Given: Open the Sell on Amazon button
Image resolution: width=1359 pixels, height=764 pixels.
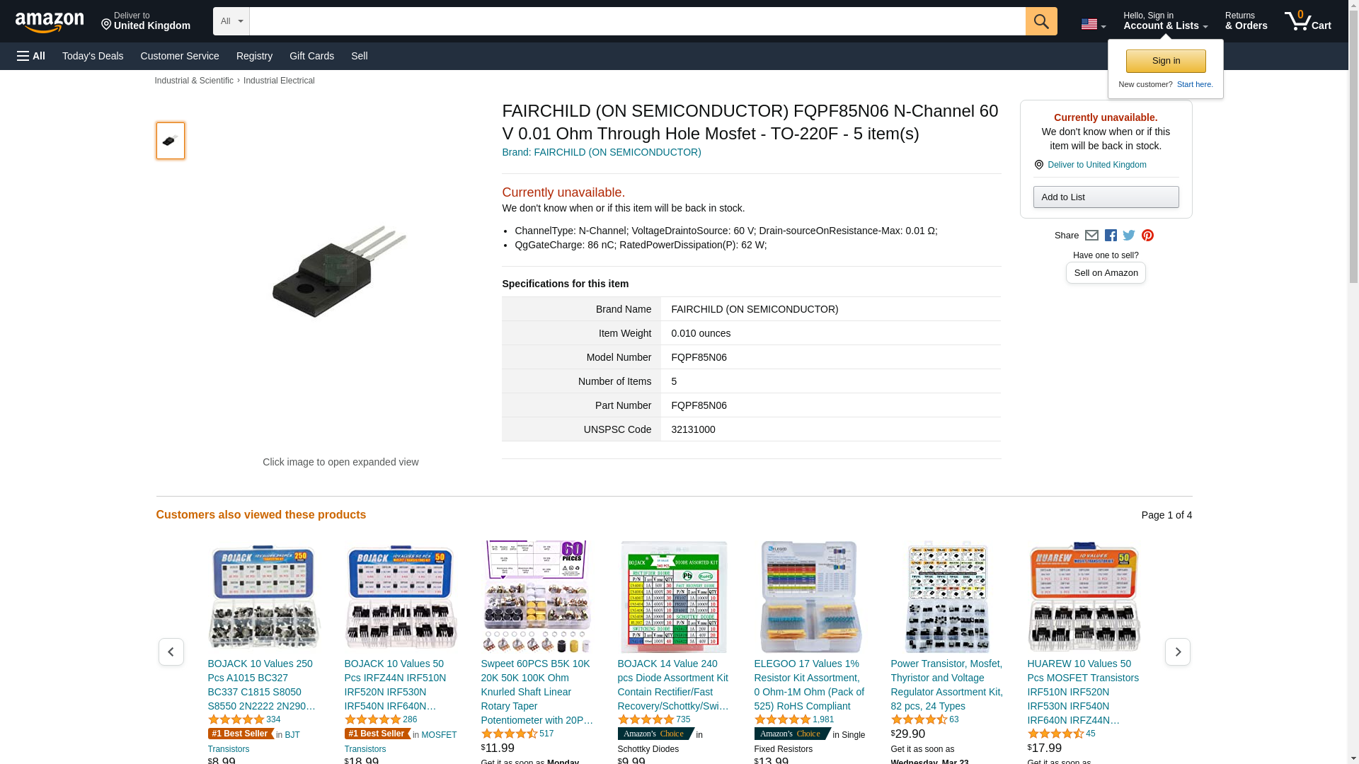Looking at the screenshot, I should click(x=1106, y=273).
